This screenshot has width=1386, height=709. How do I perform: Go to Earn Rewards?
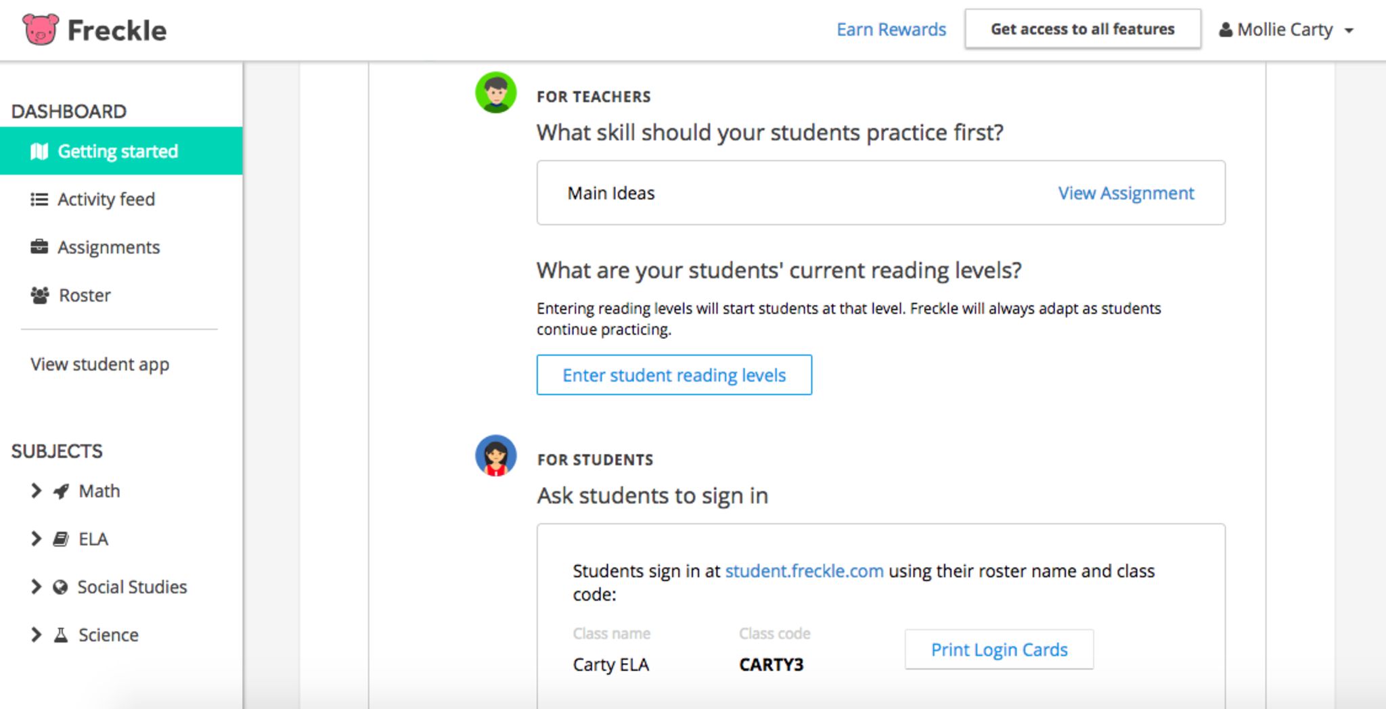tap(891, 30)
